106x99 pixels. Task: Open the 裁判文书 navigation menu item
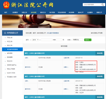click(x=43, y=12)
